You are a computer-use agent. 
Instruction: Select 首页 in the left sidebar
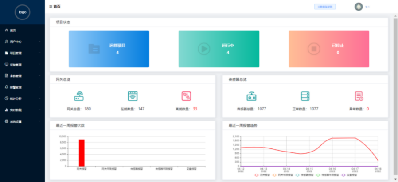[x=13, y=30]
